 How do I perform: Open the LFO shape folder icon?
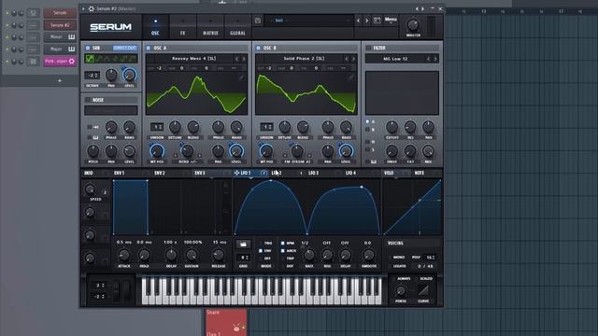tap(243, 244)
